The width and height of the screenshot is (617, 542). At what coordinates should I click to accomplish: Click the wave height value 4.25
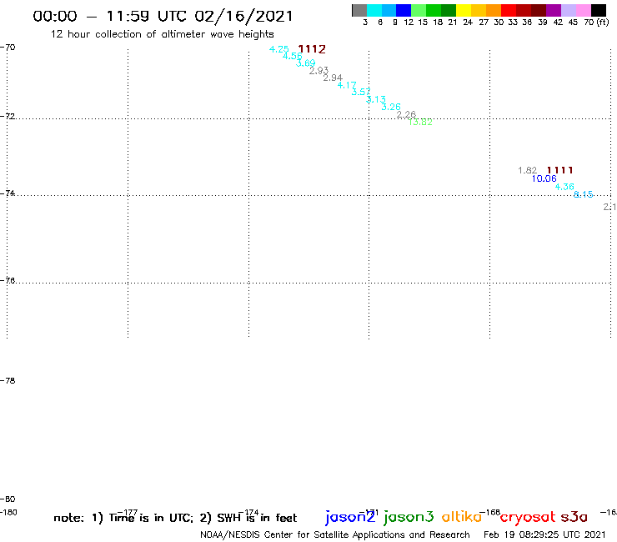(278, 49)
